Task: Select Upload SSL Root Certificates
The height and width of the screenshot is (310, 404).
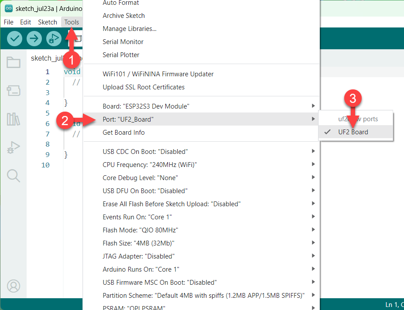Action: [202, 87]
